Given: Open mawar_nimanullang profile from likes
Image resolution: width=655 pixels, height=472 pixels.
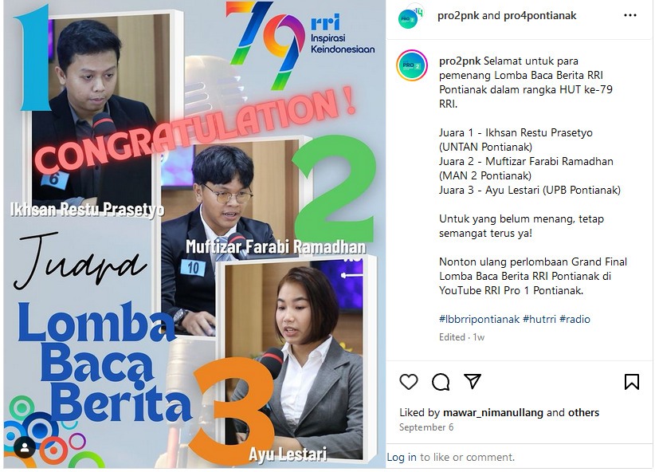Looking at the screenshot, I should point(493,413).
